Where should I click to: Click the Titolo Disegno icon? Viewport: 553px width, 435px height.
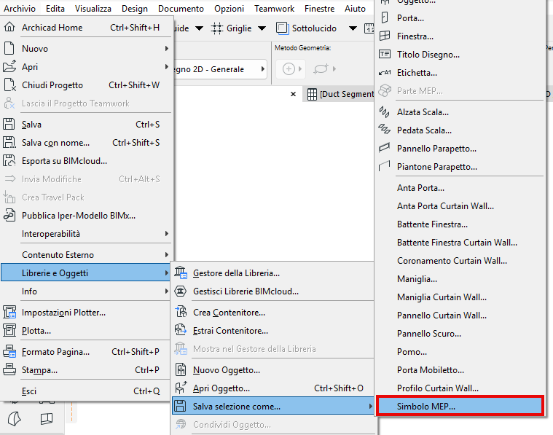(x=385, y=54)
